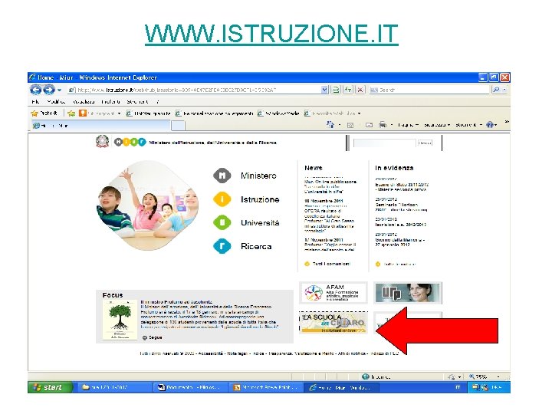Open the folder window taskbar button
The height and width of the screenshot is (414, 552).
tap(113, 388)
